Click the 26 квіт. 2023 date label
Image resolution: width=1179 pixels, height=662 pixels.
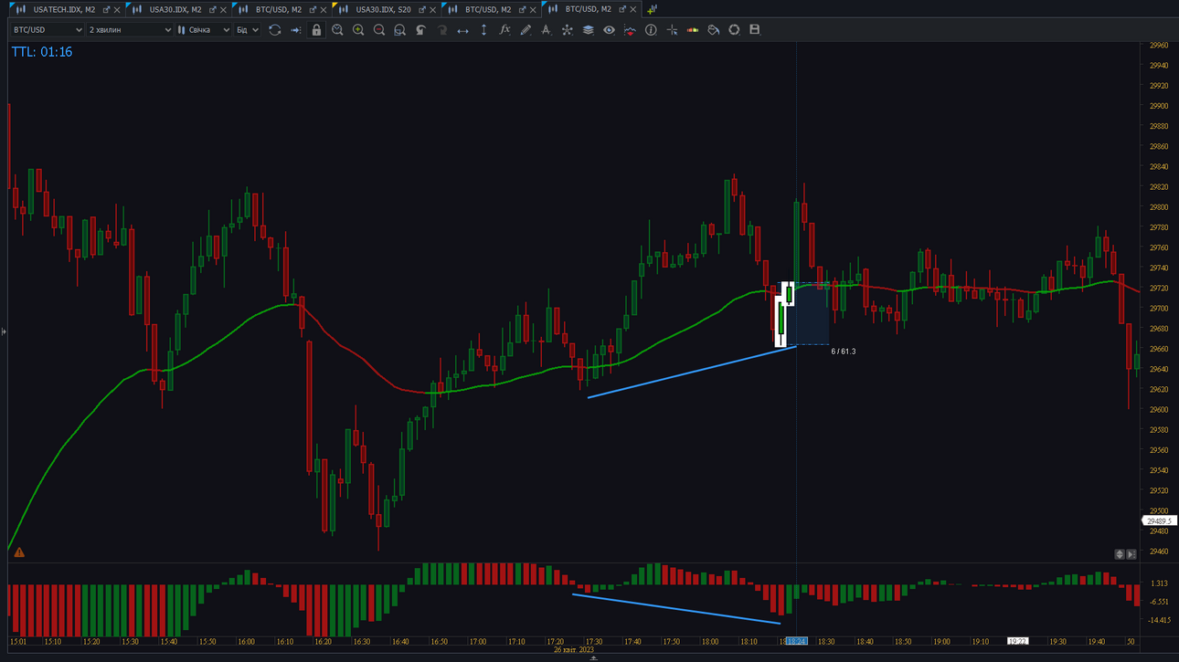pyautogui.click(x=574, y=650)
